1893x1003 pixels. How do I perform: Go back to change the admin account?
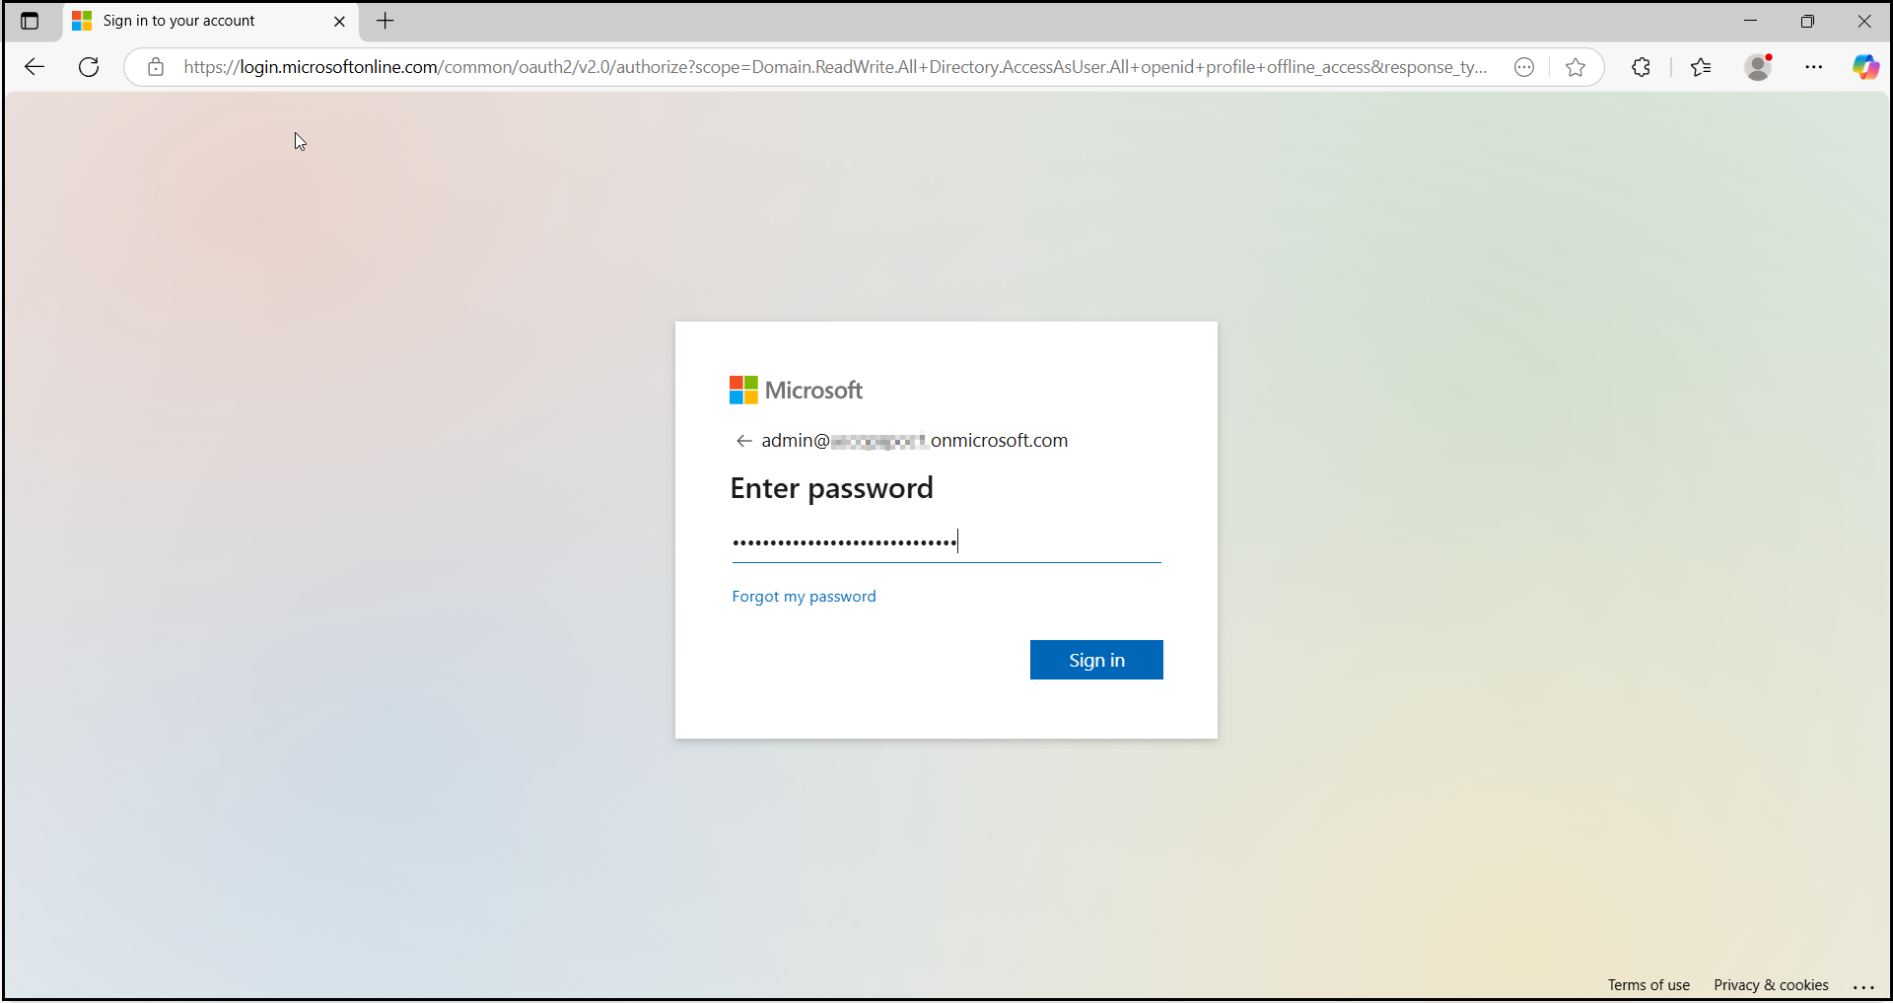(x=744, y=441)
